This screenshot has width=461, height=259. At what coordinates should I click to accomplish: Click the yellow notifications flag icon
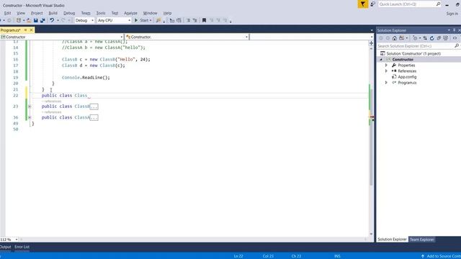362,4
